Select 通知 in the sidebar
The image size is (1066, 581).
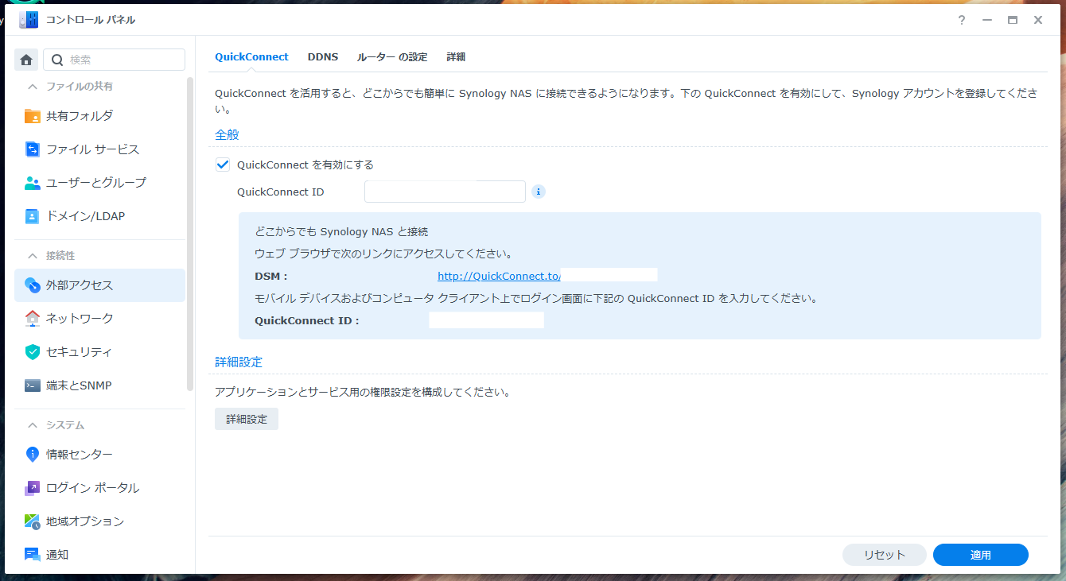point(99,555)
